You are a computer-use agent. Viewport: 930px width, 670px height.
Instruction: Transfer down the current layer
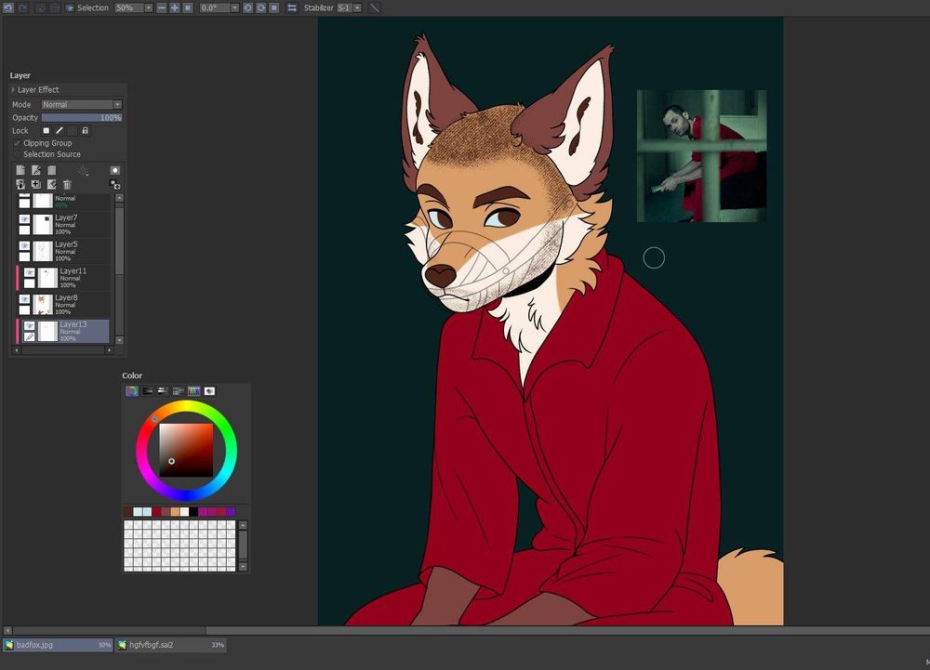pos(20,185)
